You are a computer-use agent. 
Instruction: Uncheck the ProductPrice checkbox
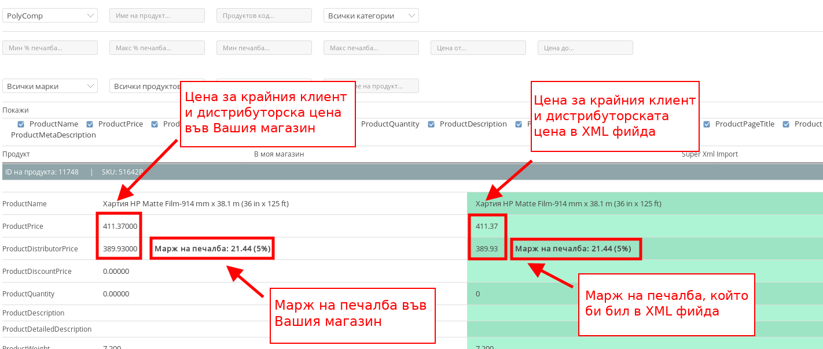tap(90, 124)
